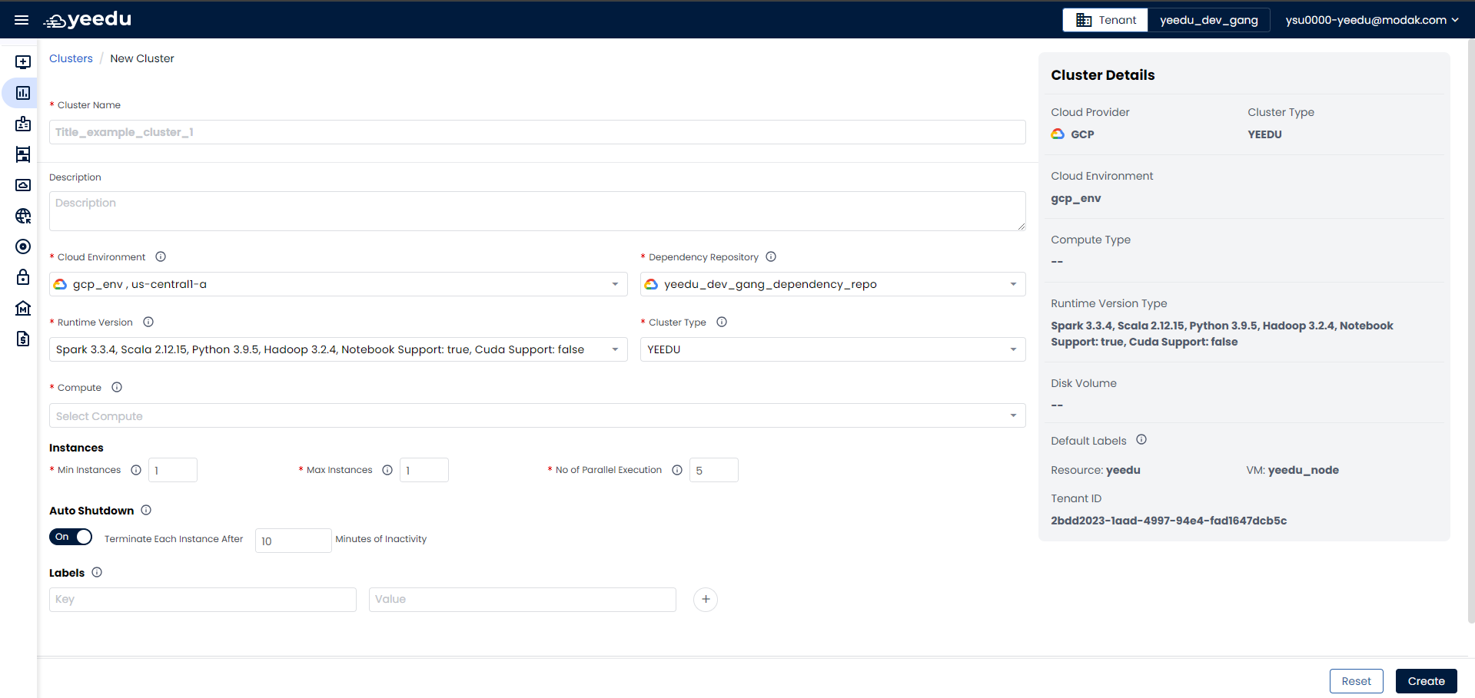Viewport: 1475px width, 698px height.
Task: Open the Cloud Environment dropdown
Action: pyautogui.click(x=338, y=284)
